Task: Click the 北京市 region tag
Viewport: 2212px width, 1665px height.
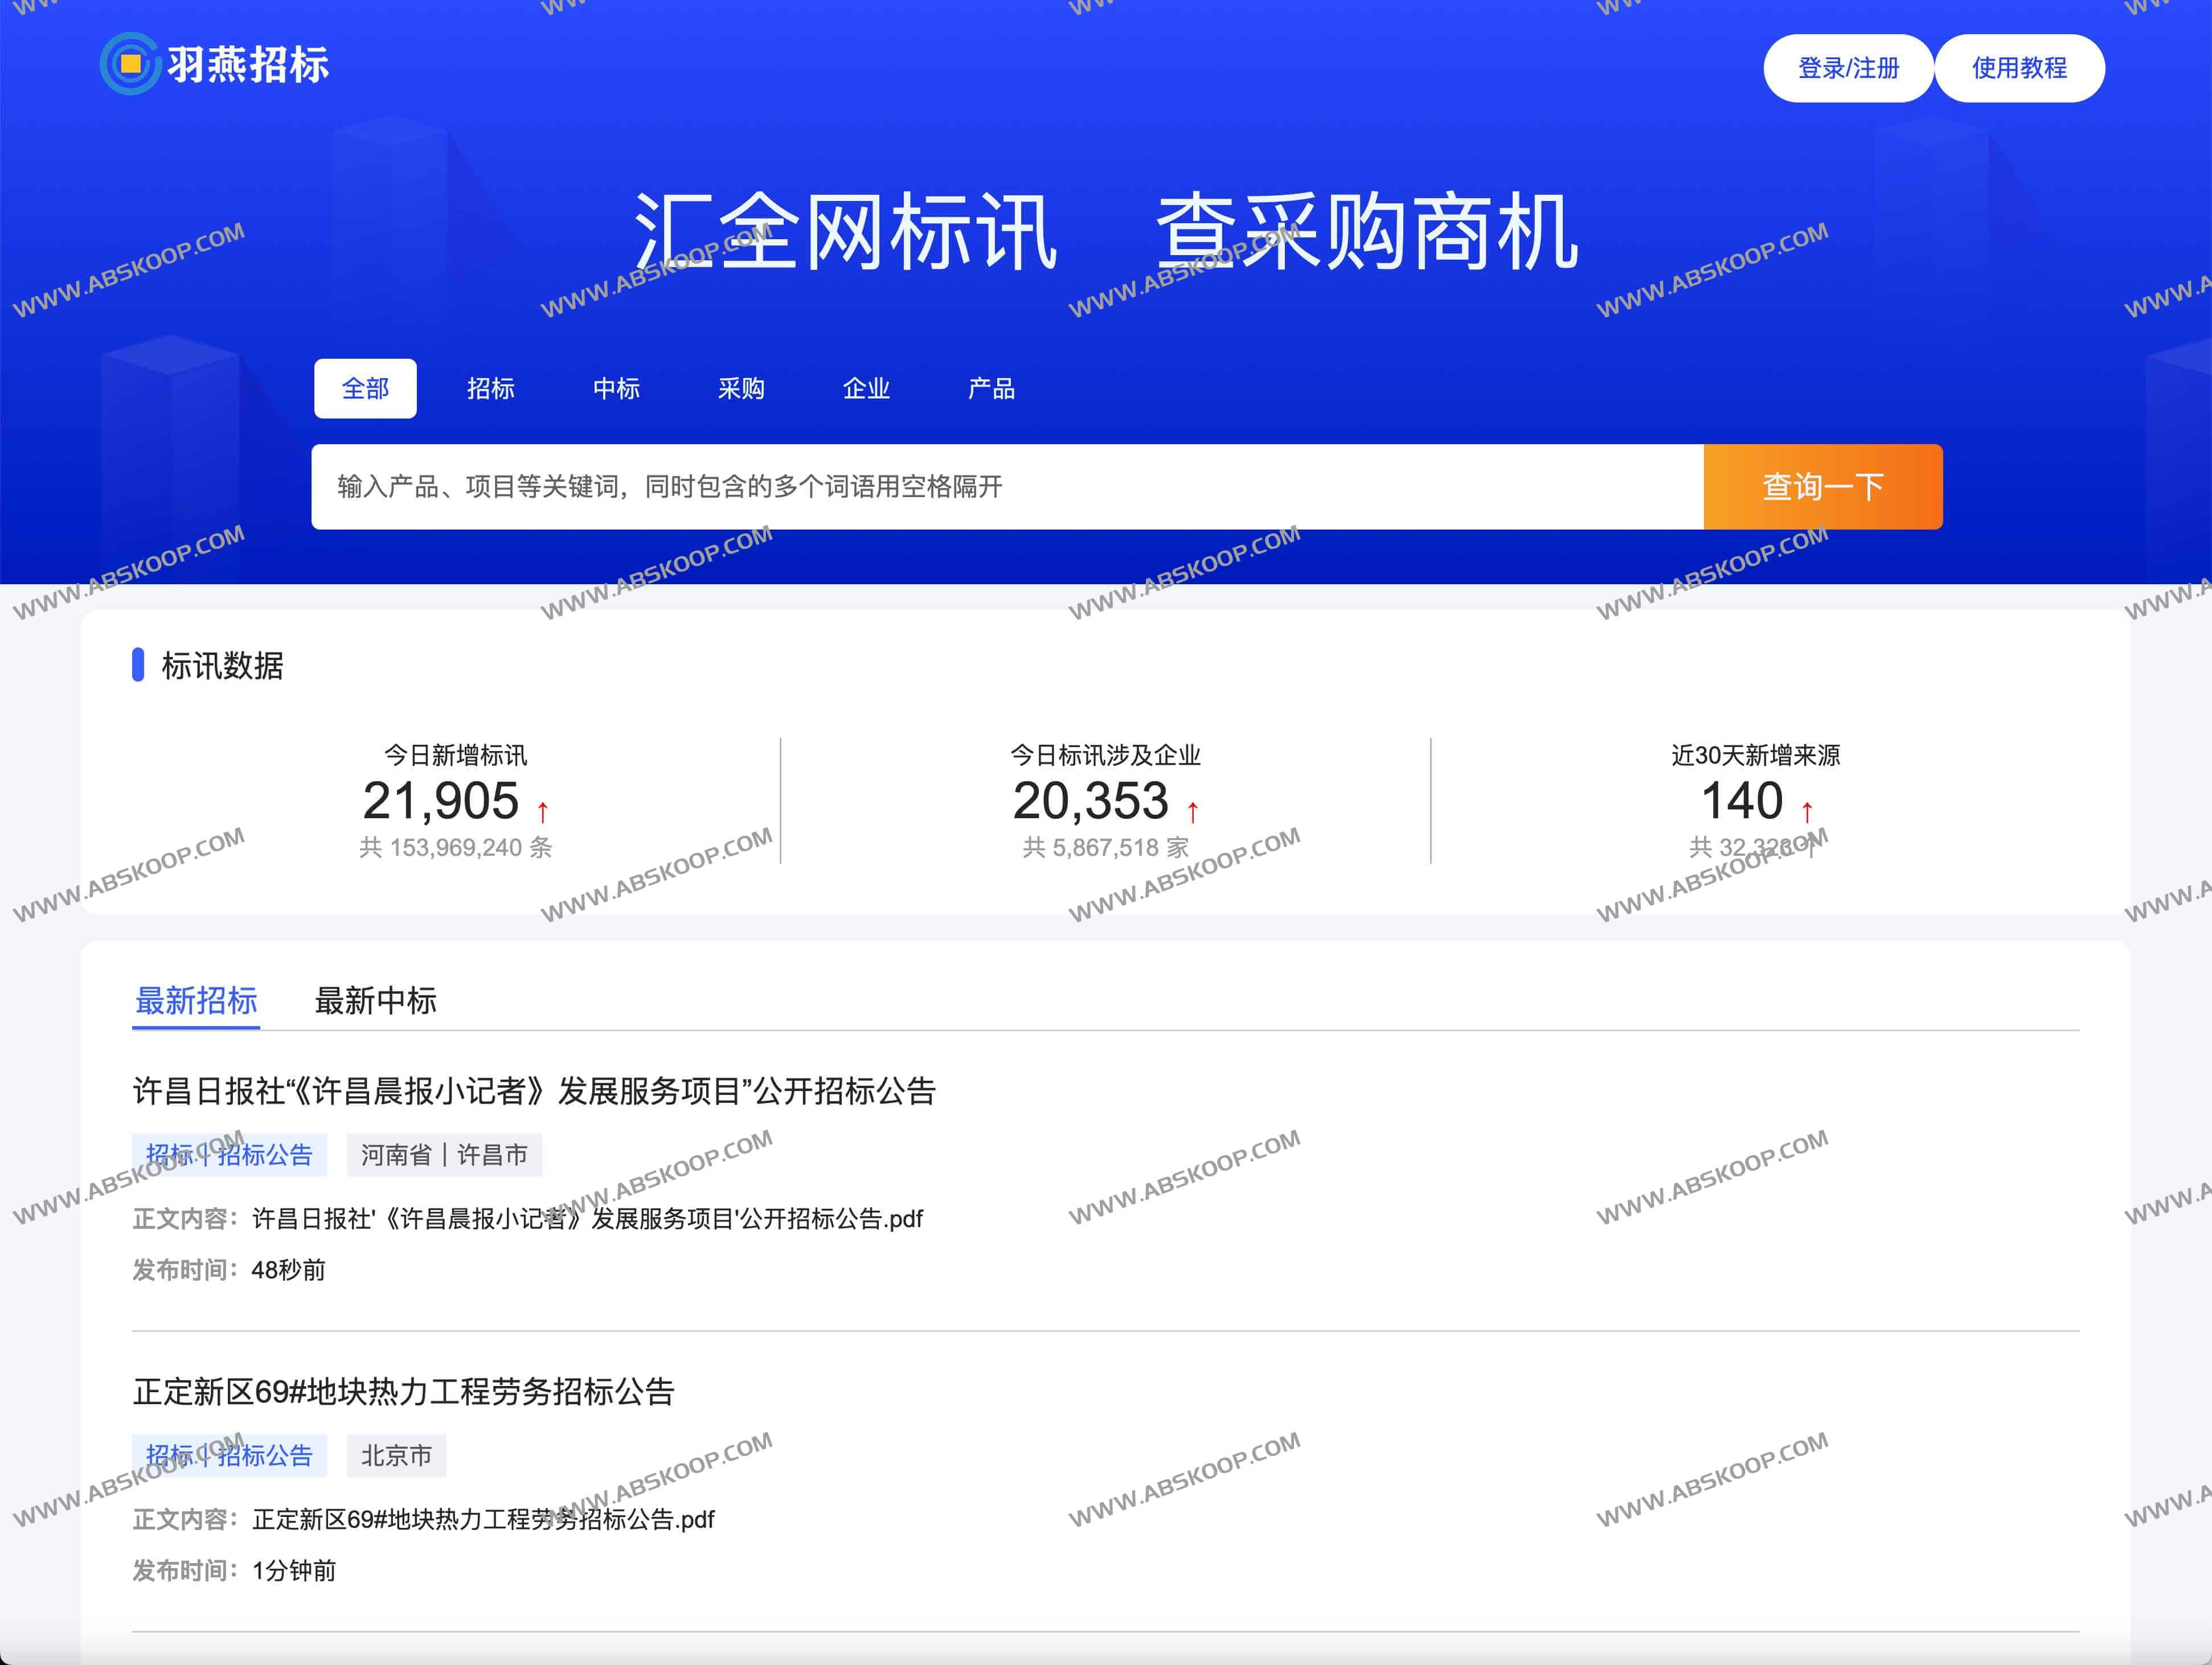Action: [x=396, y=1455]
